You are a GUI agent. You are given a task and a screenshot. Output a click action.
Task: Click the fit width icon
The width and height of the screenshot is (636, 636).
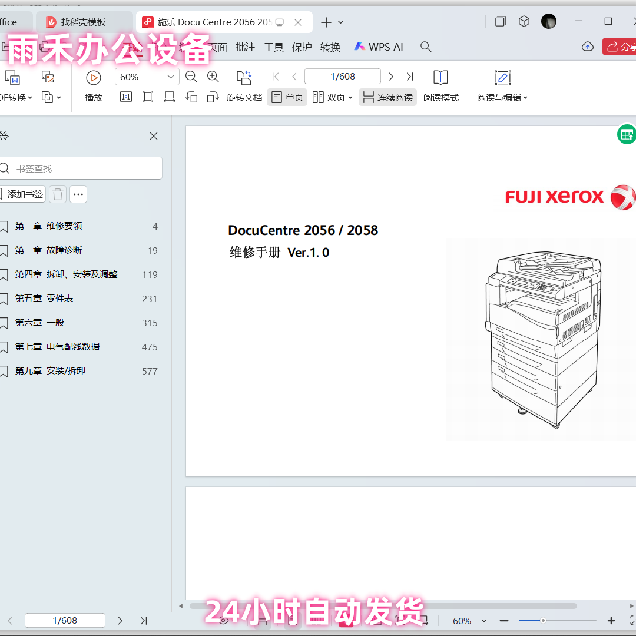coord(170,97)
